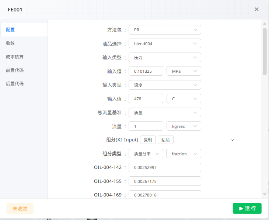Click the temperature input field 478
This screenshot has width=269, height=220.
pyautogui.click(x=146, y=99)
